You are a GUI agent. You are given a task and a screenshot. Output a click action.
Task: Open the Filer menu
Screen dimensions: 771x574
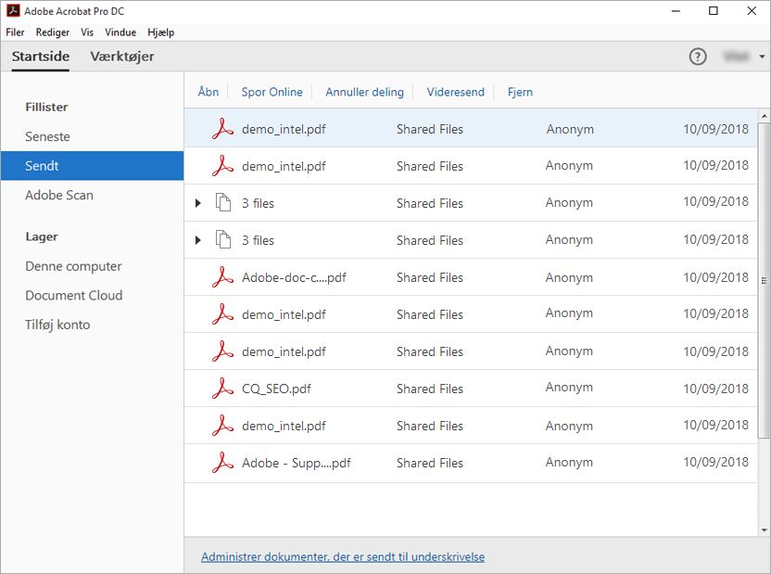[15, 32]
